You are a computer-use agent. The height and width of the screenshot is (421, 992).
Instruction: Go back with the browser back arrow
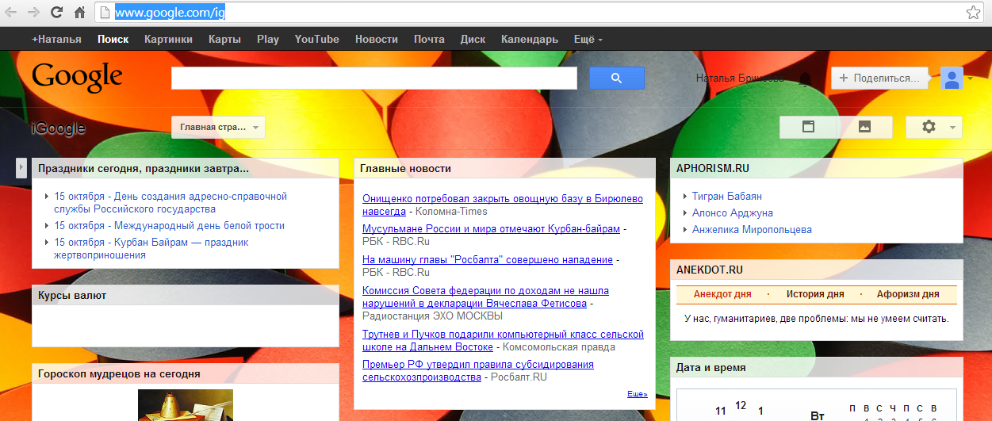11,12
